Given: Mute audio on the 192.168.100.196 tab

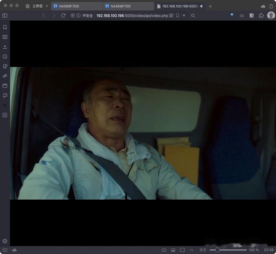Looking at the screenshot, I should coord(201,6).
